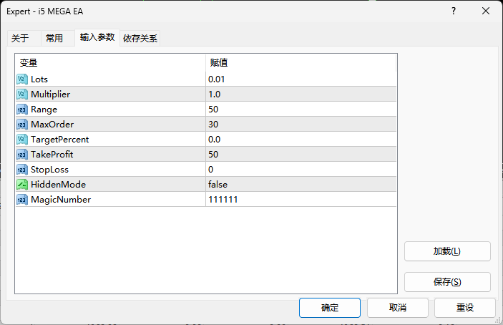The width and height of the screenshot is (503, 325).
Task: Click the Lots variable type icon
Action: tap(21, 79)
